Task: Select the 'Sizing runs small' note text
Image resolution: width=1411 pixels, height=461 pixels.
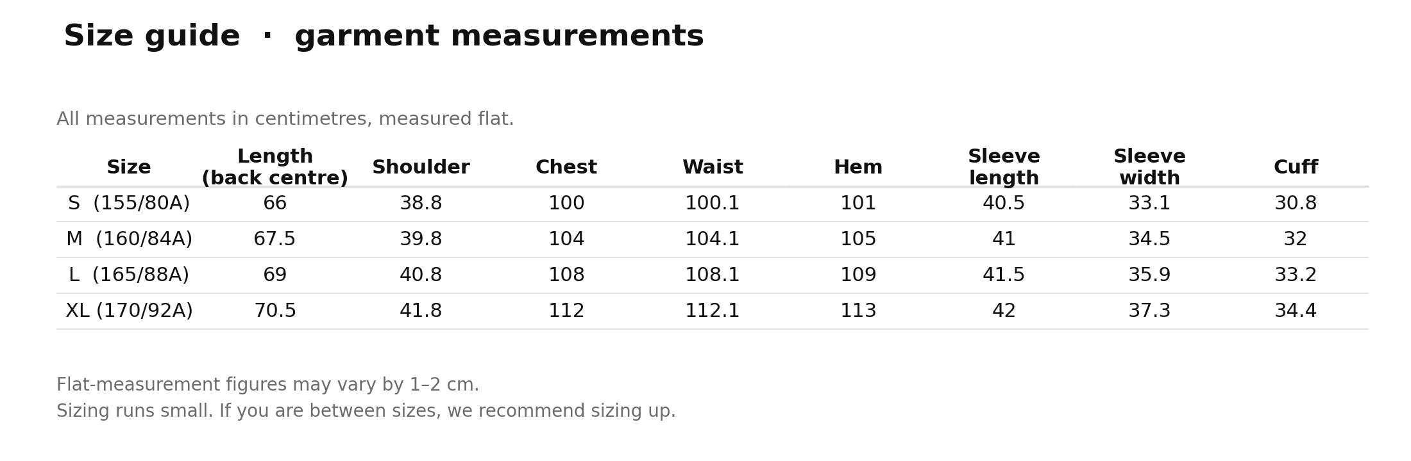Action: pos(366,411)
